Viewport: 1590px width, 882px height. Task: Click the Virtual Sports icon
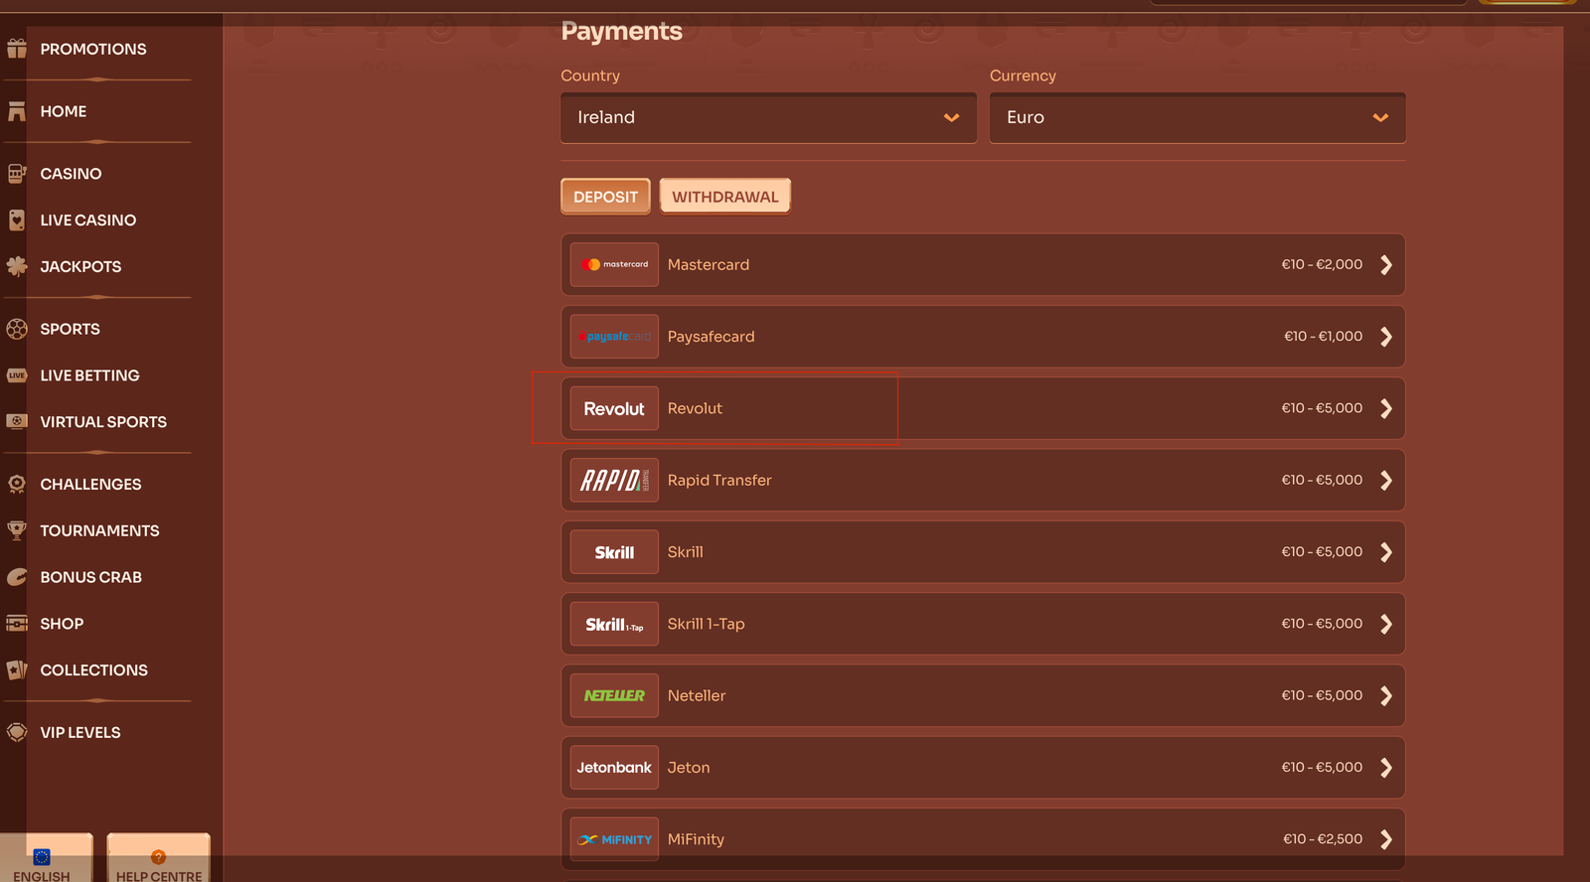[x=17, y=422]
